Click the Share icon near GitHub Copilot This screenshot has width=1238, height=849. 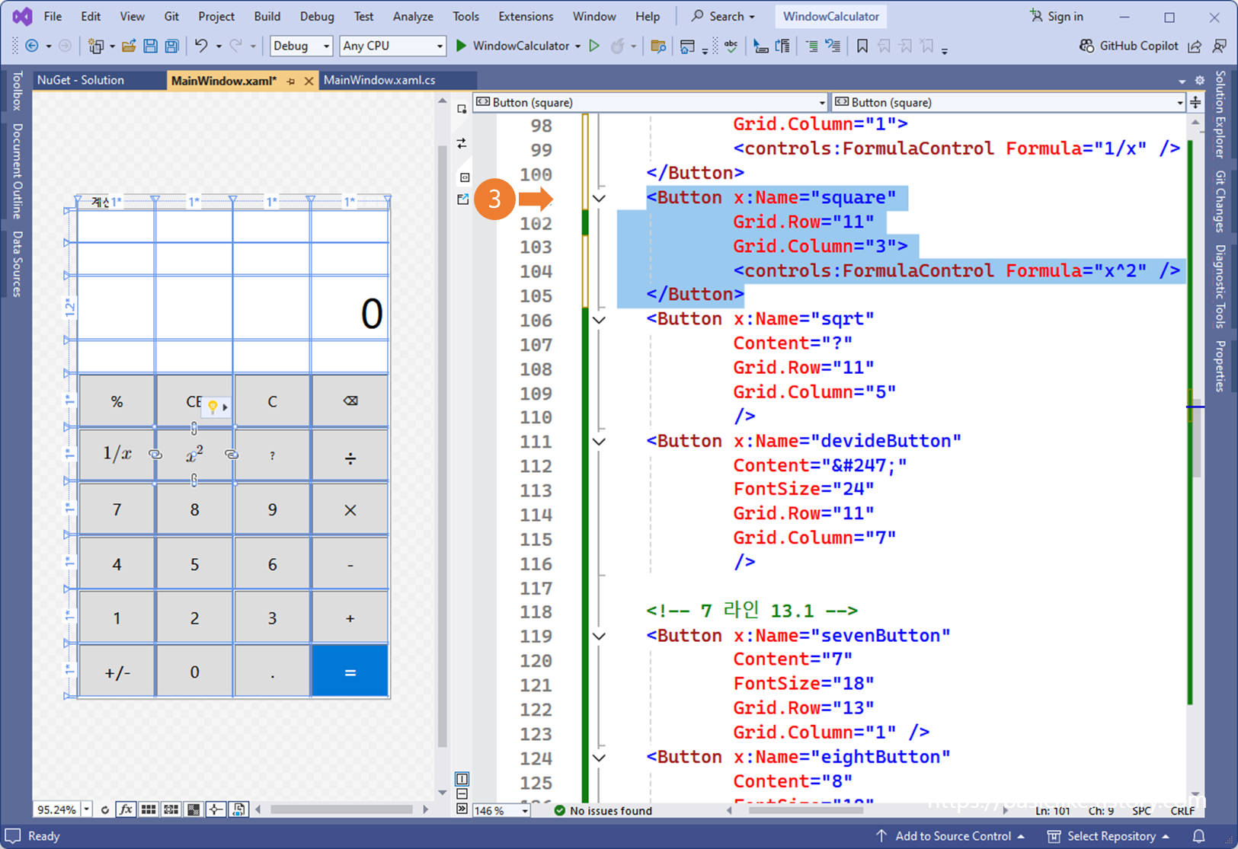tap(1195, 46)
